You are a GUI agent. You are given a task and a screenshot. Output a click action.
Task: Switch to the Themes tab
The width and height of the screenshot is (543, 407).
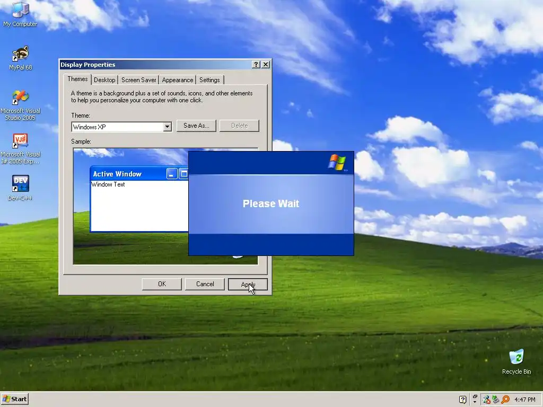77,79
